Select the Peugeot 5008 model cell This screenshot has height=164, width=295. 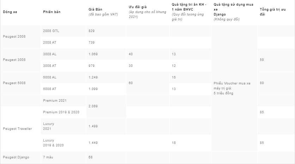14,83
